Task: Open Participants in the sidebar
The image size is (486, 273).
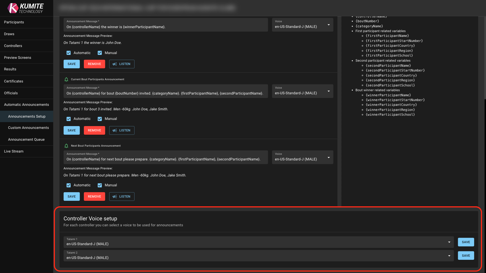Action: [26, 22]
